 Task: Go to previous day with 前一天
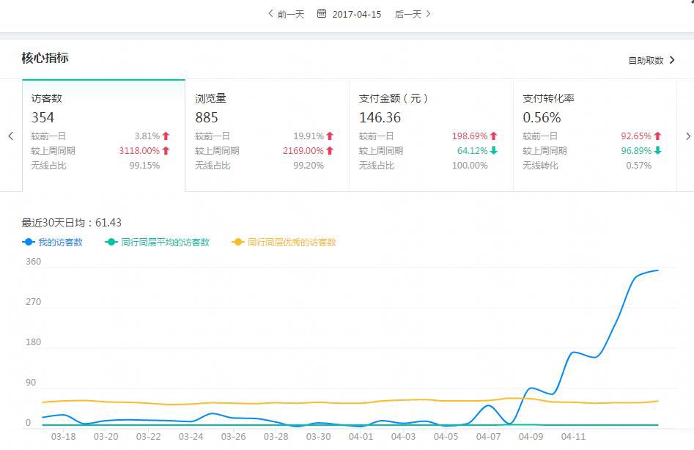click(287, 14)
